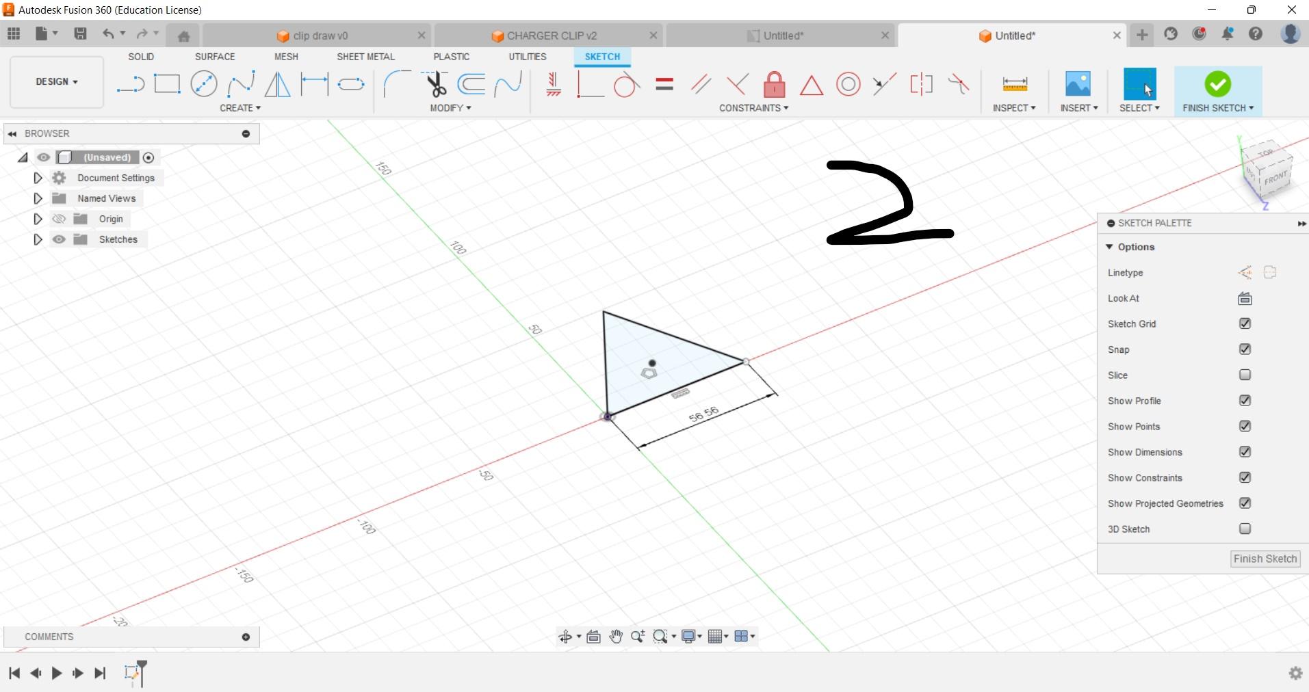Select the Line sketch tool

click(x=130, y=83)
